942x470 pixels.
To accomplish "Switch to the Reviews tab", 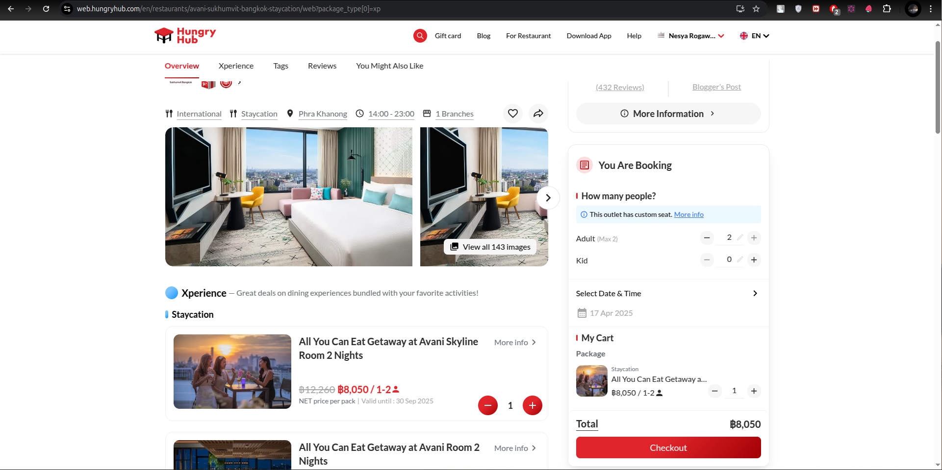I will click(x=322, y=66).
